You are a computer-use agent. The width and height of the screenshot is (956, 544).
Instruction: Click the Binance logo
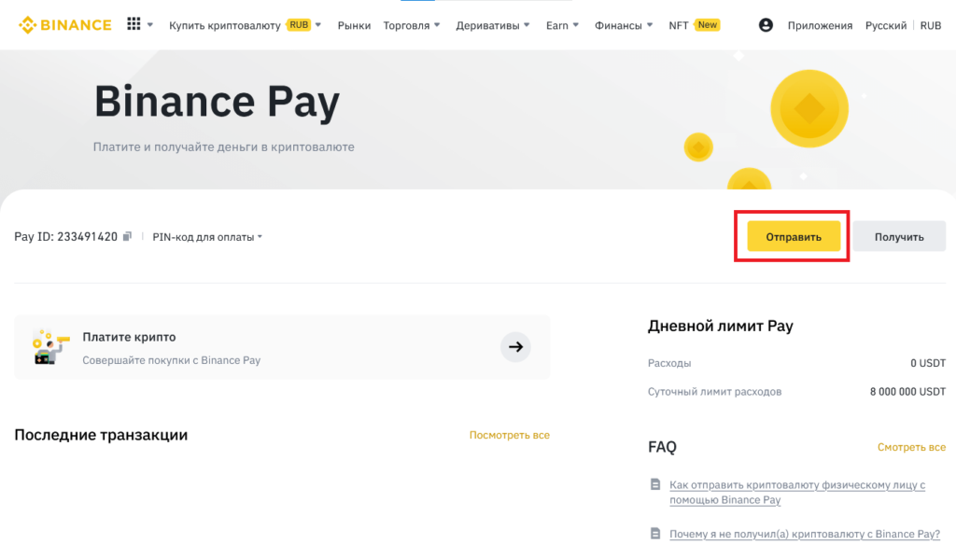coord(64,25)
